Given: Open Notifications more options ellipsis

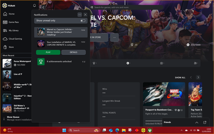Looking at the screenshot, I should click(80, 14).
